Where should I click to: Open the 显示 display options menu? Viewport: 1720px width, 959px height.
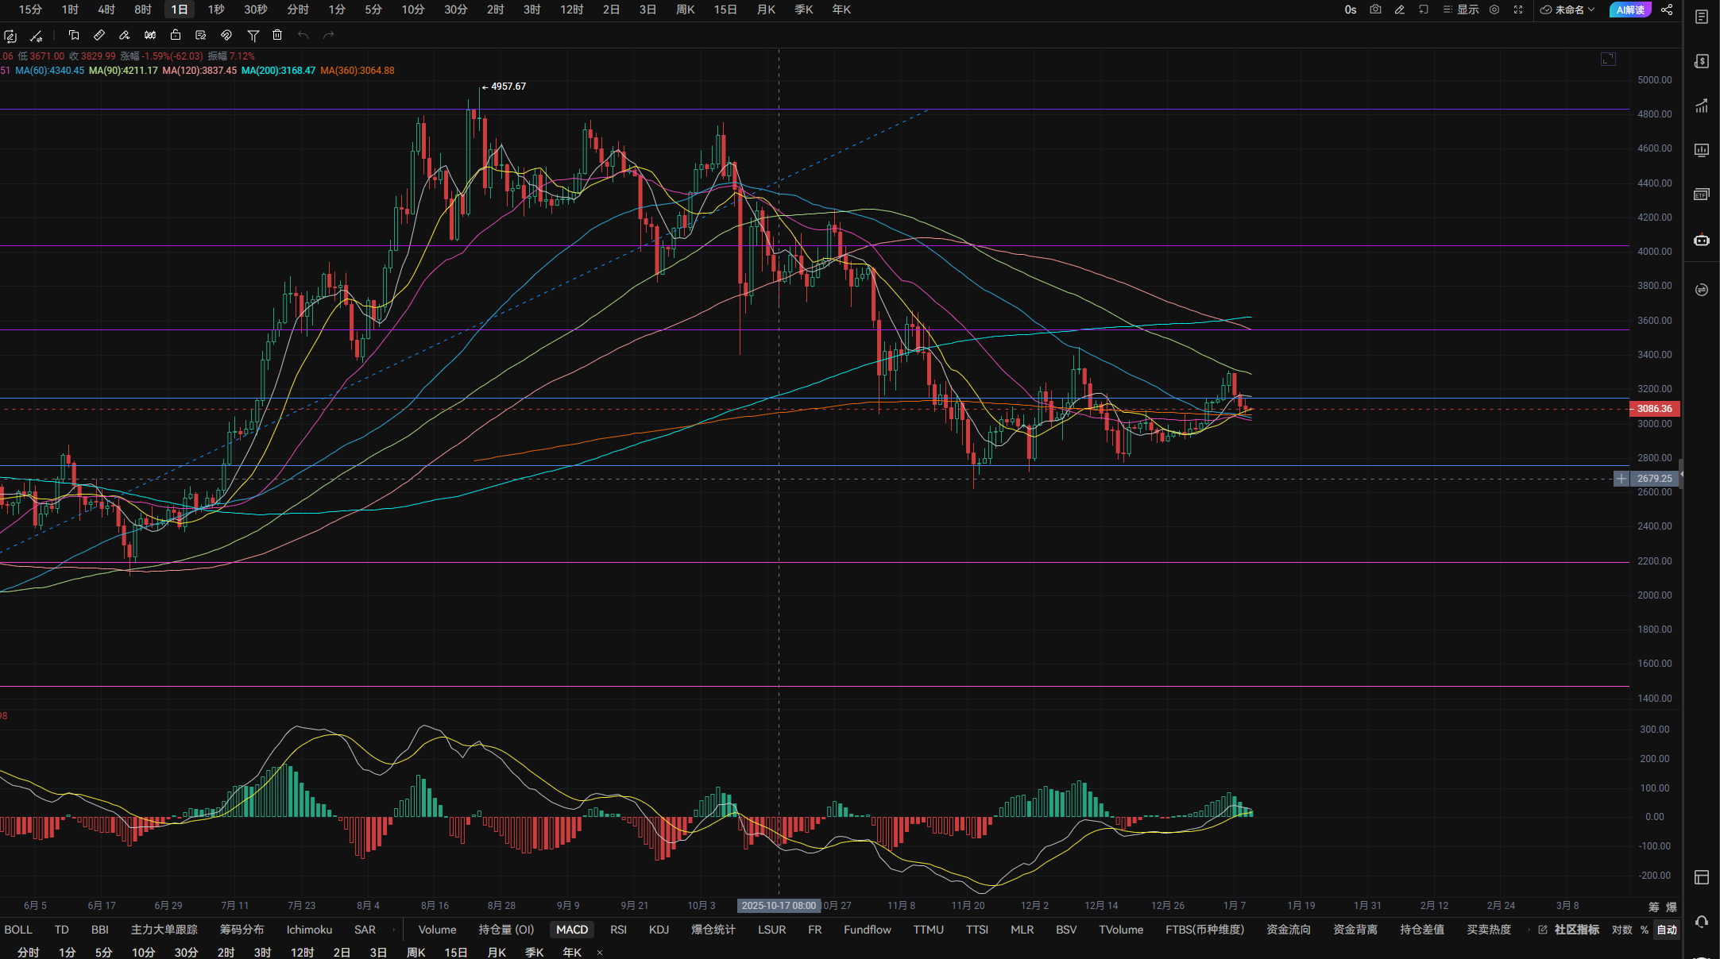coord(1461,10)
